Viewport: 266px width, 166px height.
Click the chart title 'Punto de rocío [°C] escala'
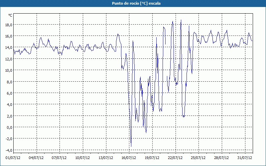(136, 3)
